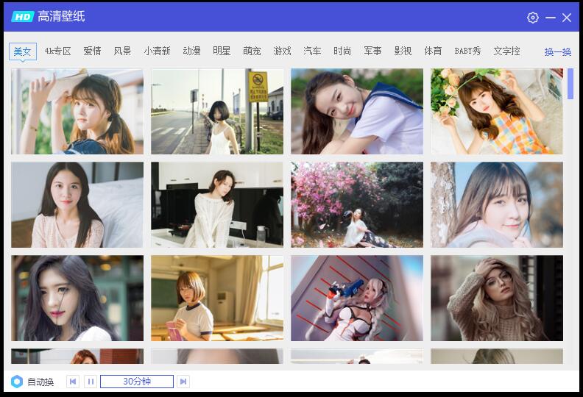This screenshot has height=397, width=583.
Task: Select the 美女 category tab
Action: [23, 51]
